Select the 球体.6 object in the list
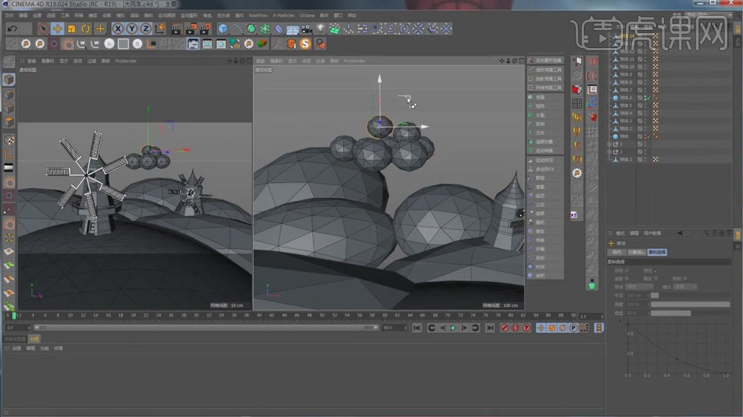743x417 pixels. (x=627, y=97)
